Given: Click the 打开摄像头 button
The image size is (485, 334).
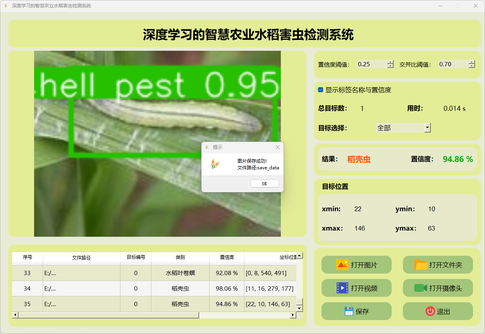Looking at the screenshot, I should pyautogui.click(x=438, y=288).
